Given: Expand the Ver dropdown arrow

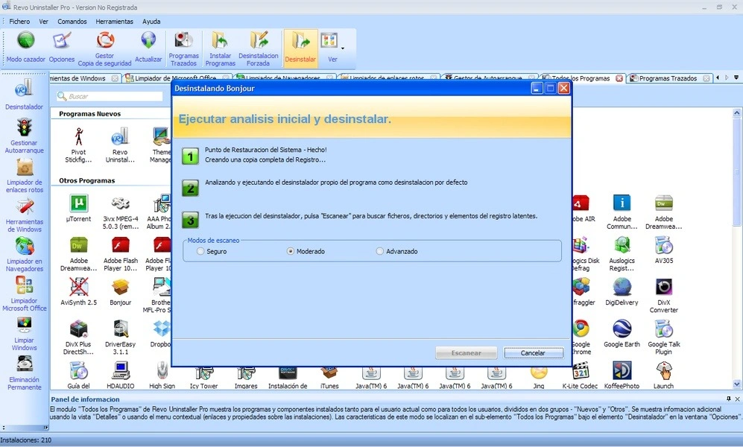Looking at the screenshot, I should pos(343,48).
